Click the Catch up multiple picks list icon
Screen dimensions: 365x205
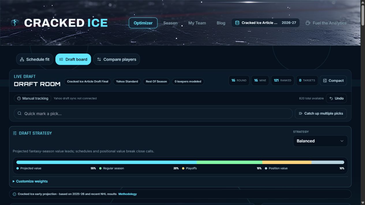tap(300, 113)
